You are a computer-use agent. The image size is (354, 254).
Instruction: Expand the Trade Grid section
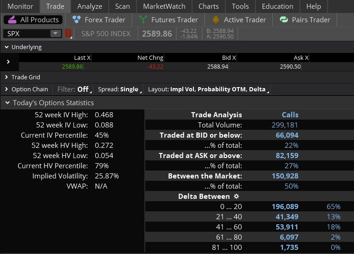click(6, 77)
